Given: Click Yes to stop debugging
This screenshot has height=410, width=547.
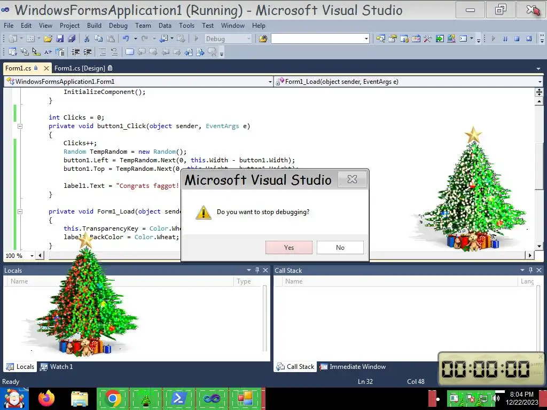Looking at the screenshot, I should (x=289, y=248).
